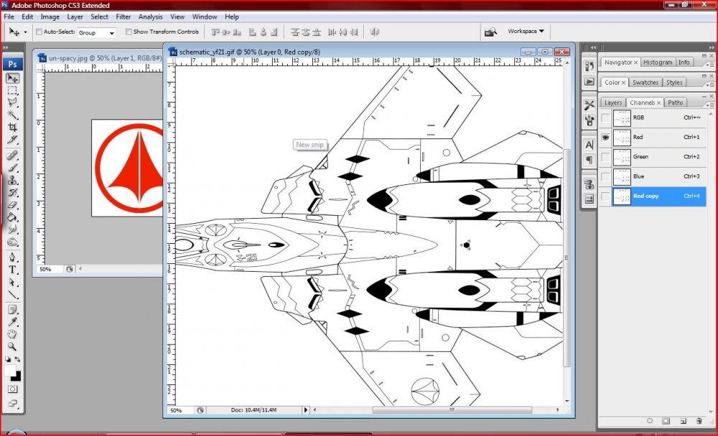Click the Go to Bridge icon
Image resolution: width=718 pixels, height=436 pixels.
(490, 32)
